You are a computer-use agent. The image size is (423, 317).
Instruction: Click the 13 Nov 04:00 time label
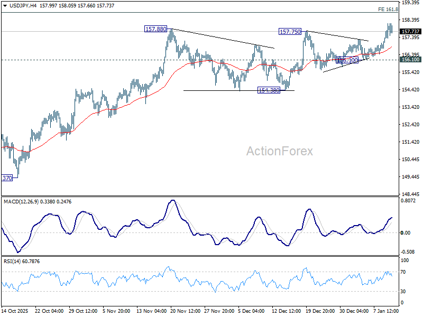coord(151,311)
